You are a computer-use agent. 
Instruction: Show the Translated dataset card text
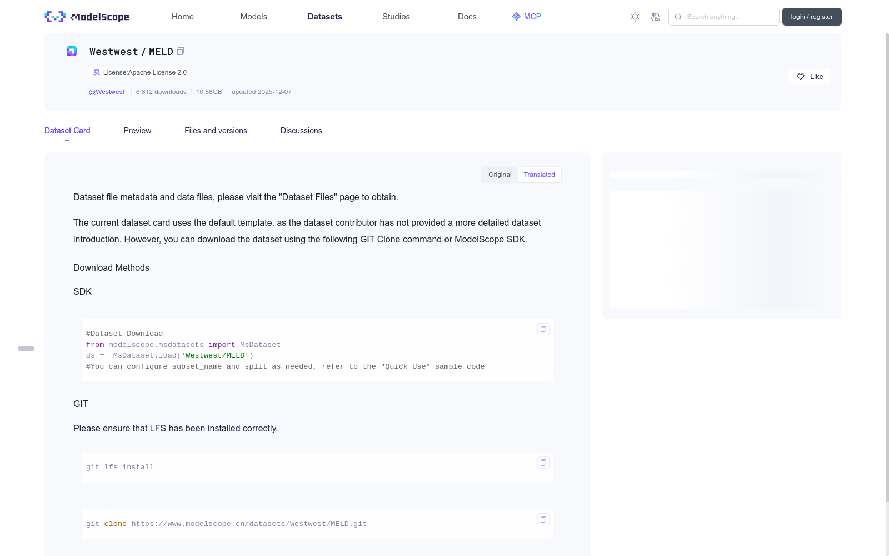click(x=539, y=175)
